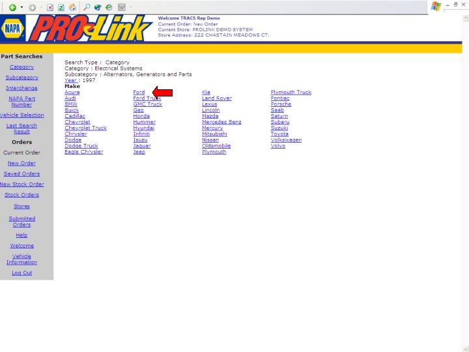The image size is (469, 352).
Task: Click the Search magnifier icon
Action: (87, 7)
